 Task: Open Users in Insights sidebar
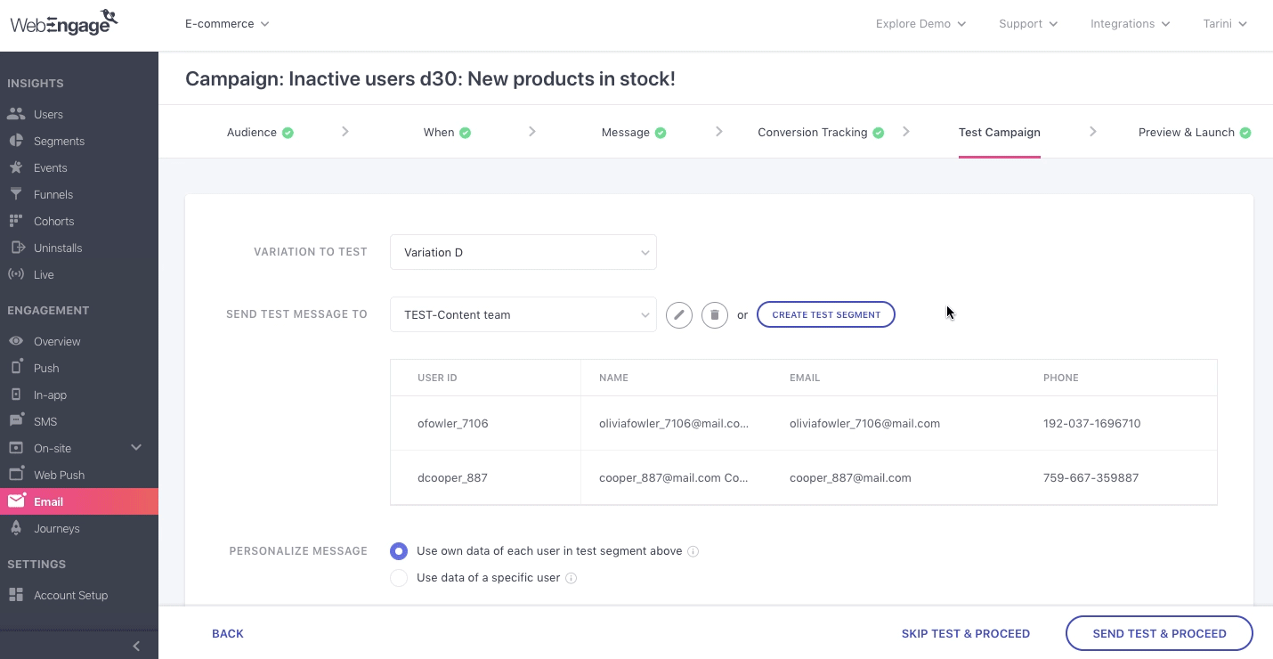click(x=48, y=114)
